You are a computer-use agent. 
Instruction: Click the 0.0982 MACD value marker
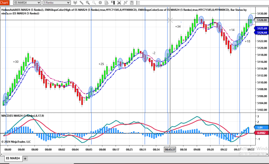click(261, 133)
